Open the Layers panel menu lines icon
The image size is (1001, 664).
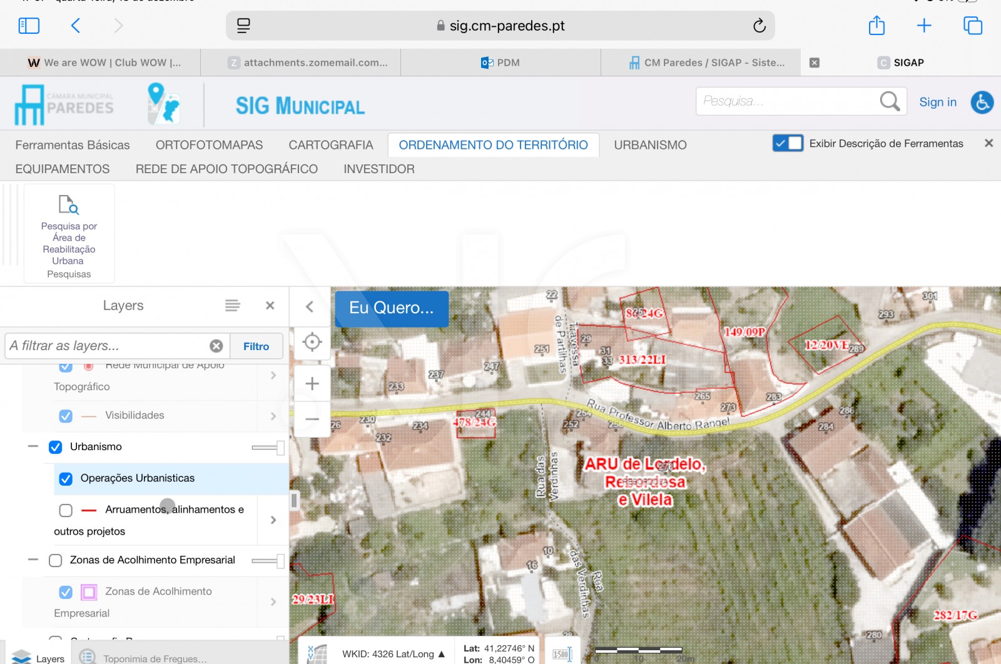[232, 306]
